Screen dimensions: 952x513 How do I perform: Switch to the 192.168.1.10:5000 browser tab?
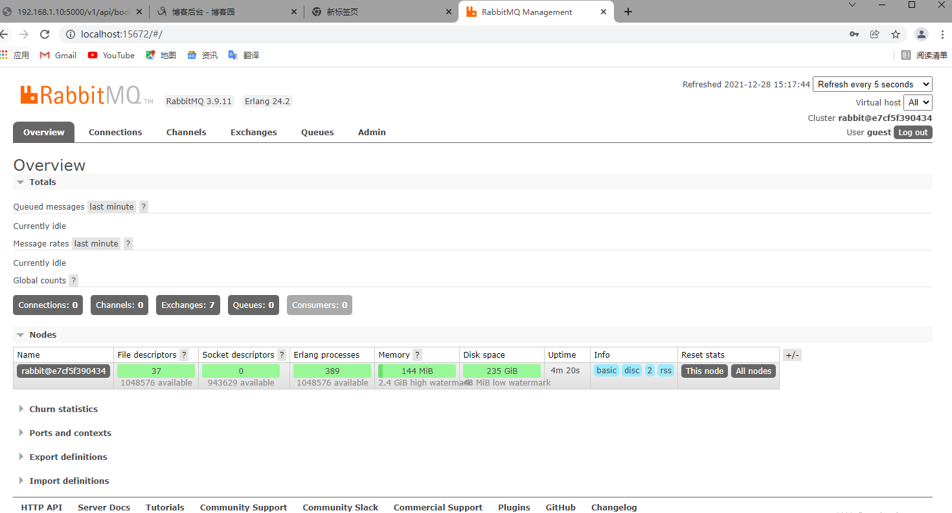click(73, 12)
